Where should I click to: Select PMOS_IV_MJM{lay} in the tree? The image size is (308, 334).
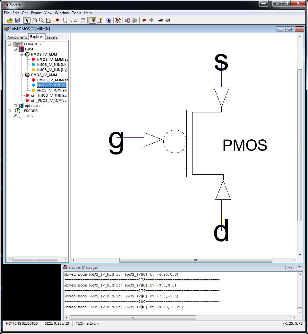(52, 90)
